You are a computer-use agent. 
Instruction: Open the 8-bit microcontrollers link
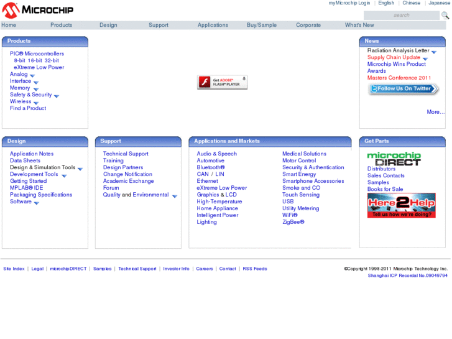pos(20,60)
